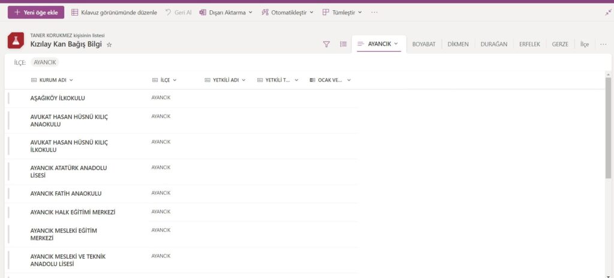Open KURUM ADI column header menu

click(x=52, y=80)
